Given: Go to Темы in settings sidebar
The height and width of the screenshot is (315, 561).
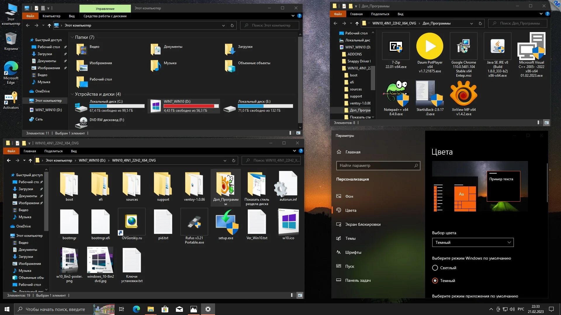Looking at the screenshot, I should click(350, 238).
